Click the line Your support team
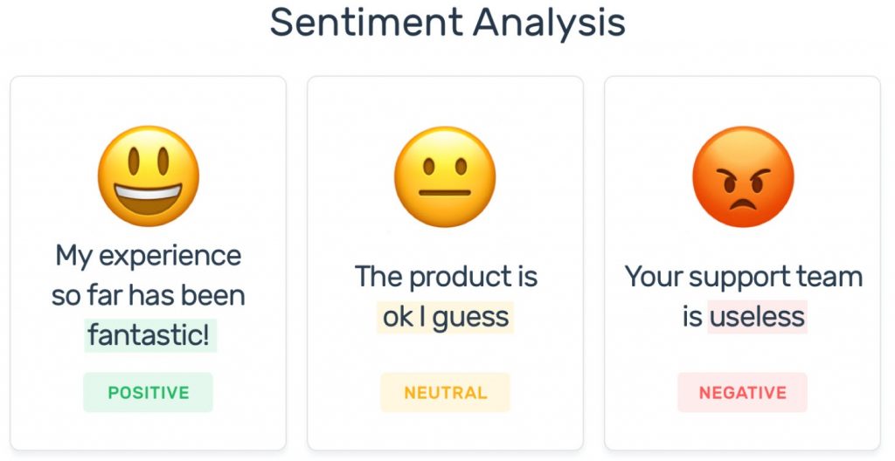The height and width of the screenshot is (461, 895). coord(743,278)
